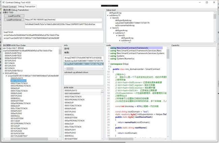219x143 pixels.
Task: Select the Debug Transaction tab
Action: (x=27, y=6)
